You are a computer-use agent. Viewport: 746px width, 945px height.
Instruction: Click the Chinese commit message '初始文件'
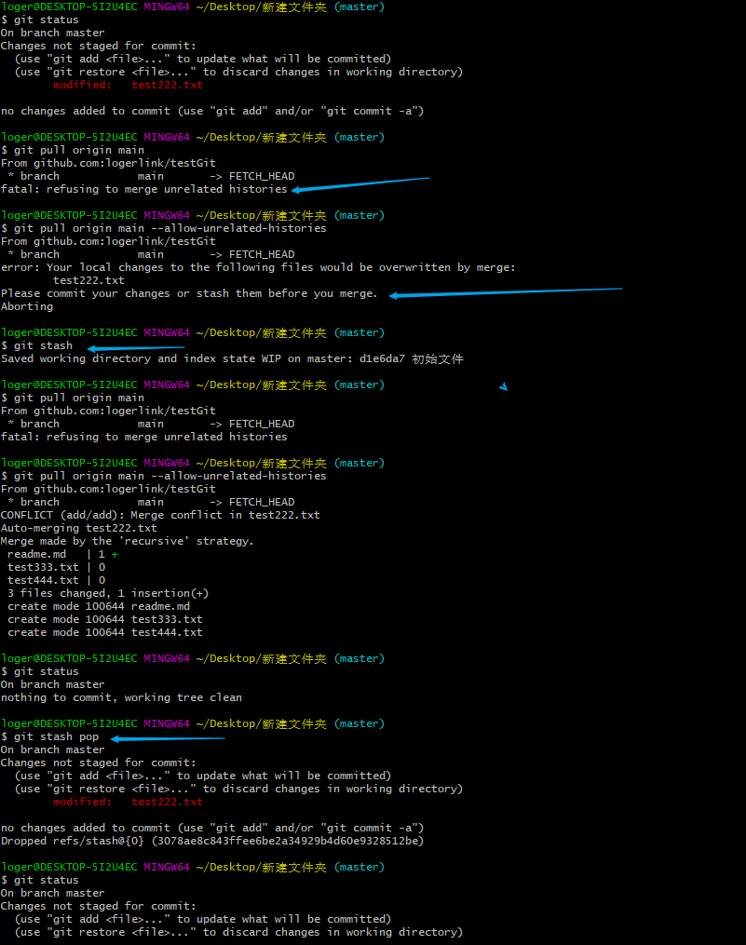point(438,359)
